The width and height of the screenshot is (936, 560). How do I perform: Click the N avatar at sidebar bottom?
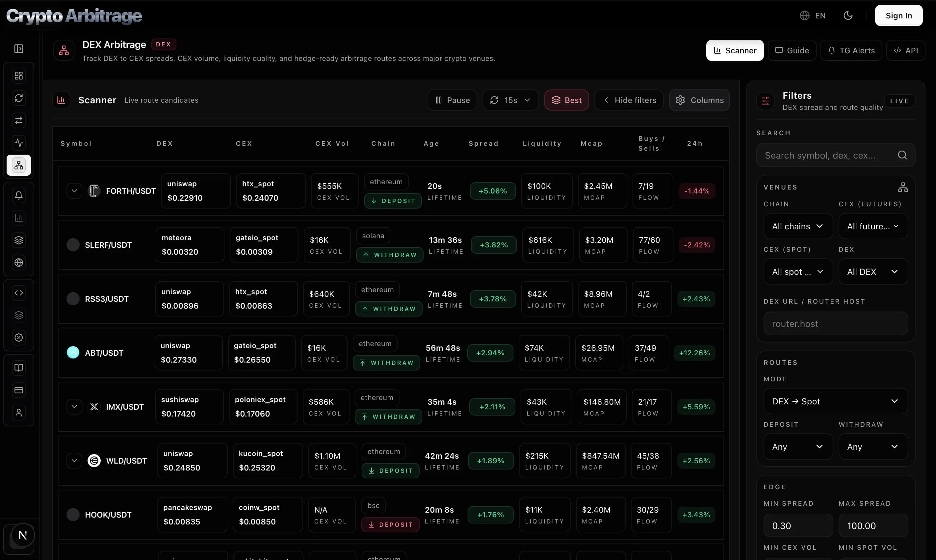tap(23, 535)
